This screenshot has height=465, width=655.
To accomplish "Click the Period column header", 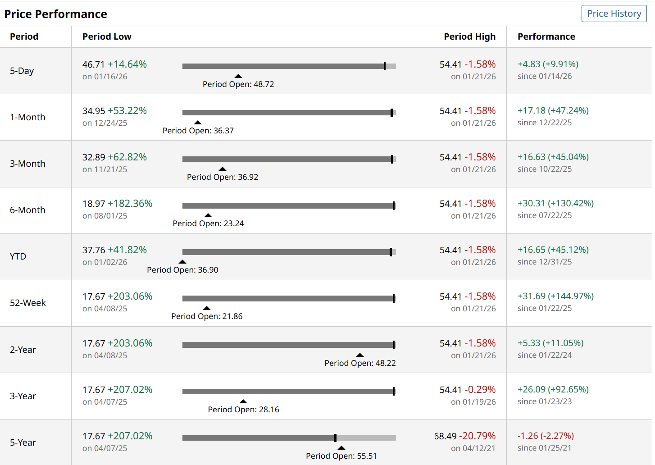I will click(x=24, y=36).
